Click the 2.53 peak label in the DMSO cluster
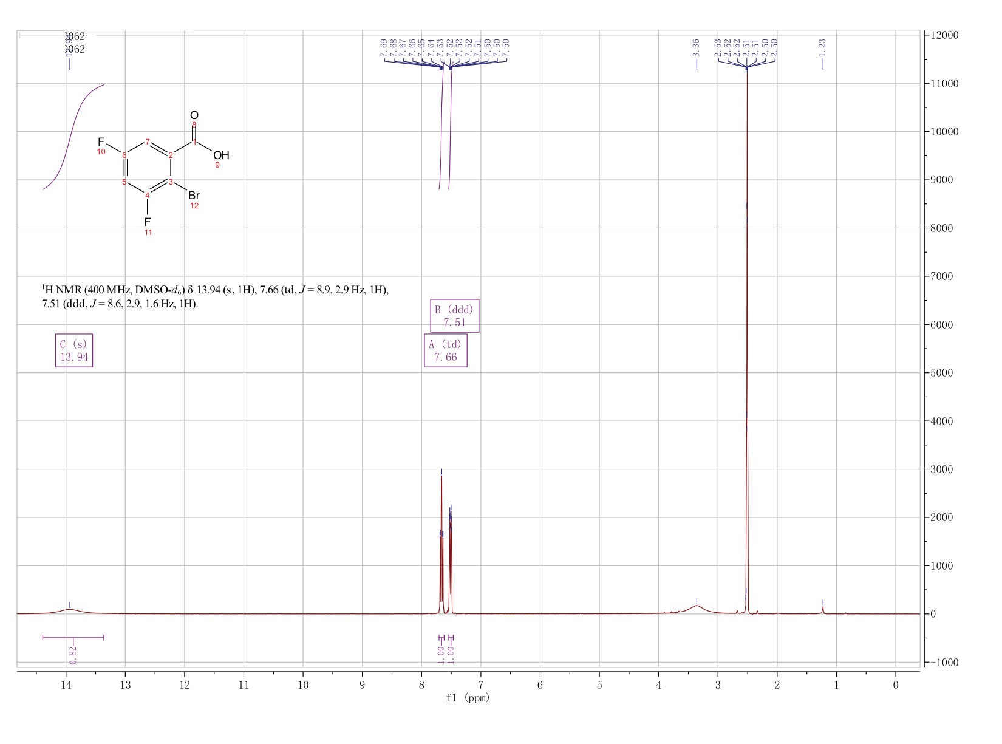The height and width of the screenshot is (744, 1002). (718, 47)
